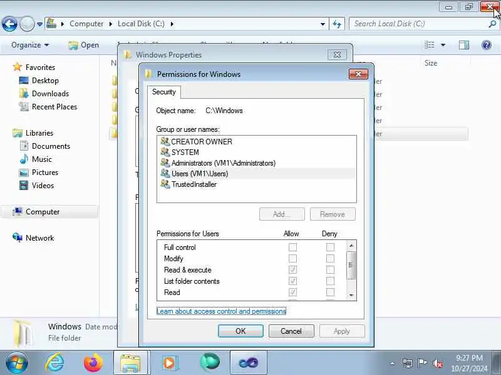Open the Documents library
Viewport: 501px width, 375px height.
44,146
